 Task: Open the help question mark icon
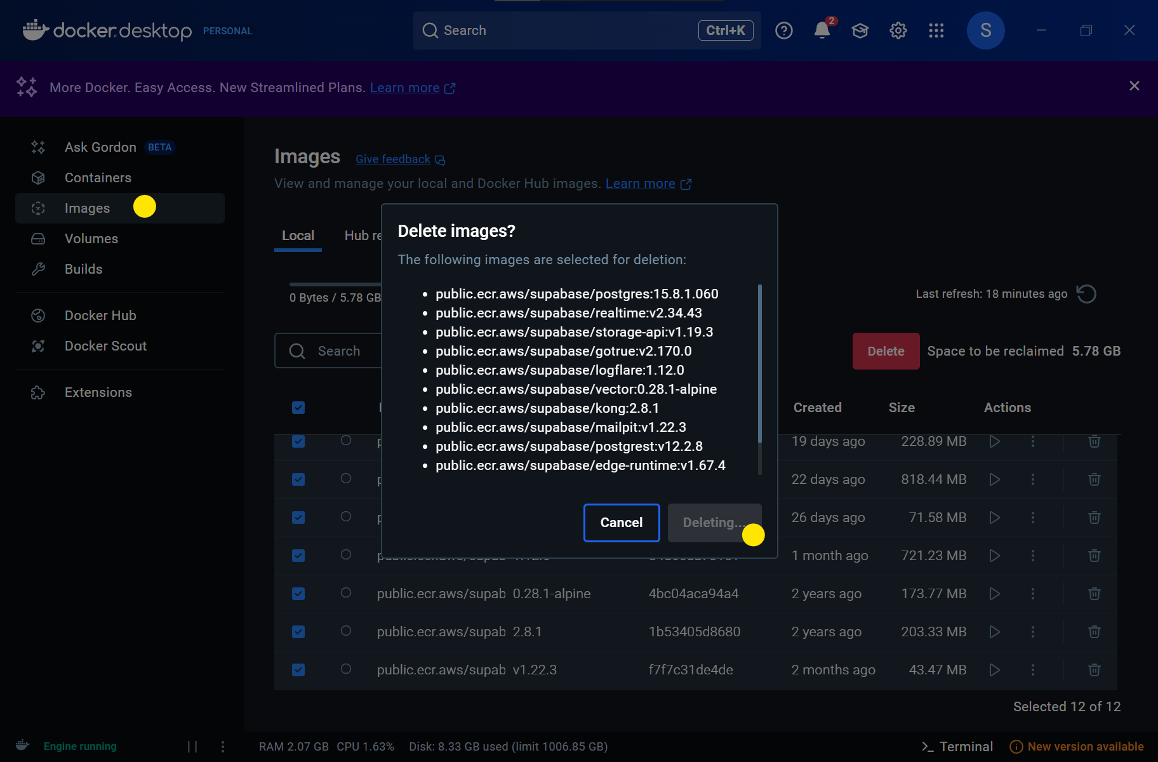tap(784, 30)
